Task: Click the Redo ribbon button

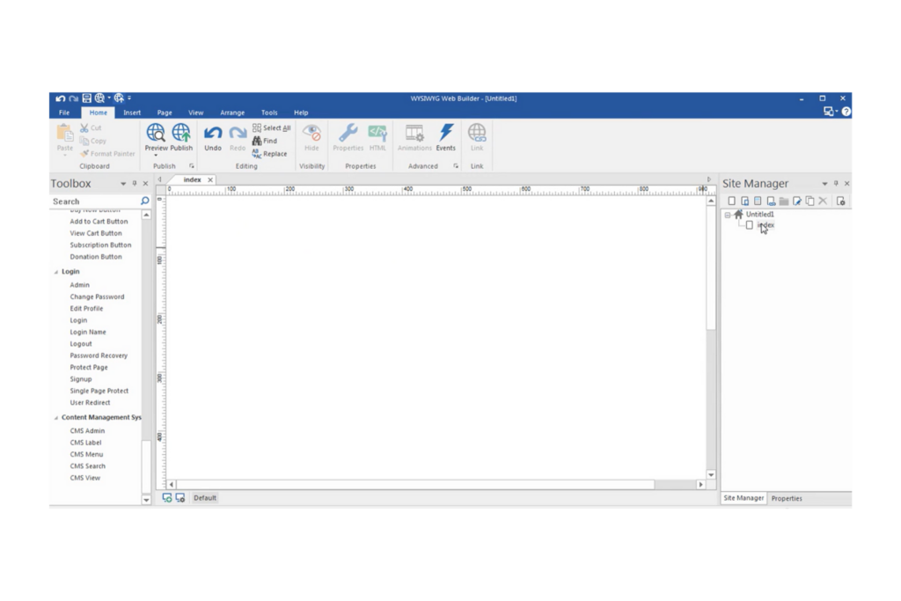Action: [x=238, y=138]
